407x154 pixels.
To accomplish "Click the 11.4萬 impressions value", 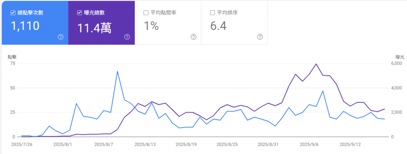I will coord(95,28).
